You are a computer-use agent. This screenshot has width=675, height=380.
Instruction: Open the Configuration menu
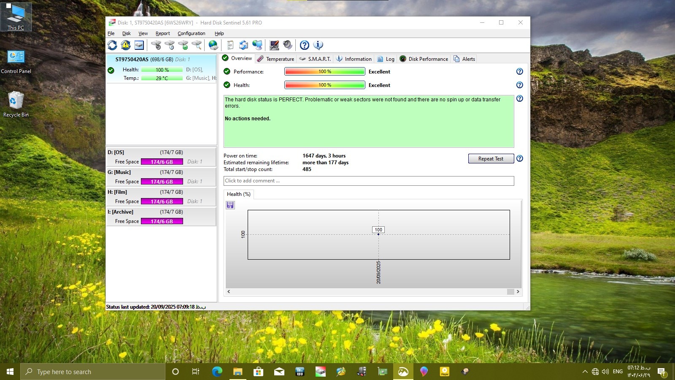[x=191, y=33]
